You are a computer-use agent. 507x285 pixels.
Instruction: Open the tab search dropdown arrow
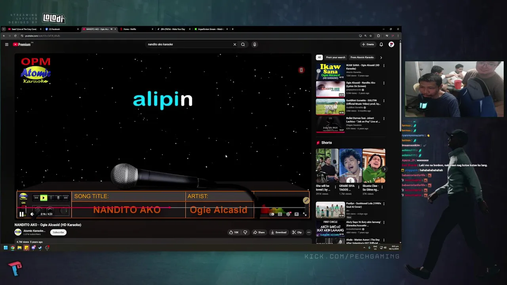tap(4, 29)
